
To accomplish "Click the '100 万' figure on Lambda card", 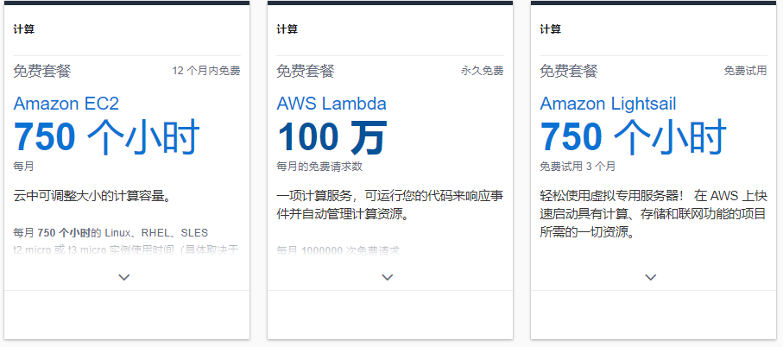I will coord(332,136).
